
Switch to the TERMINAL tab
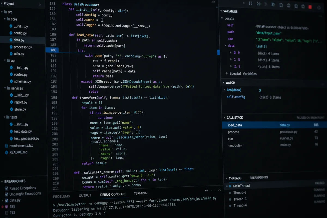[x=141, y=193]
